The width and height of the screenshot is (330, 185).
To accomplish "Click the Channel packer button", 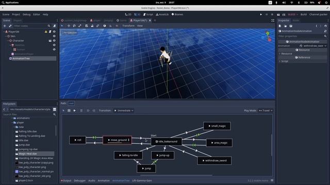I will point(318,14).
